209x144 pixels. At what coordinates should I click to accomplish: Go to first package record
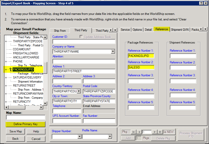tap(133, 132)
